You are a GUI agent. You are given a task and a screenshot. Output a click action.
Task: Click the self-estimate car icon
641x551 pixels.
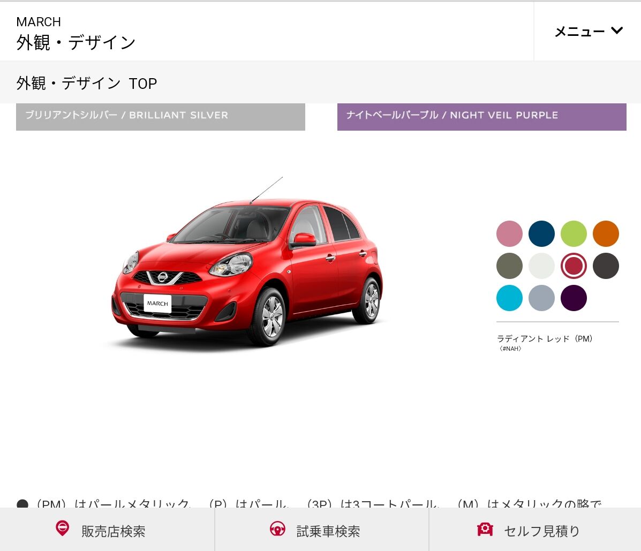485,529
